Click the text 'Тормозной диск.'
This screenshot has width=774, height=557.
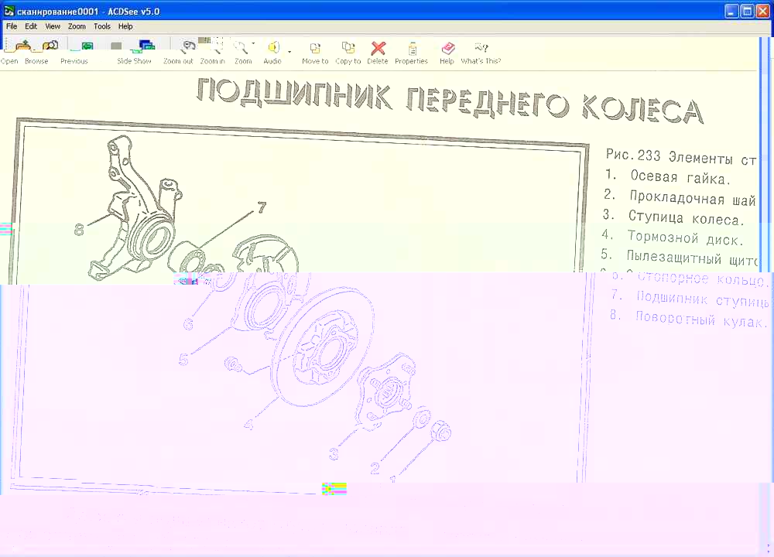pos(685,238)
